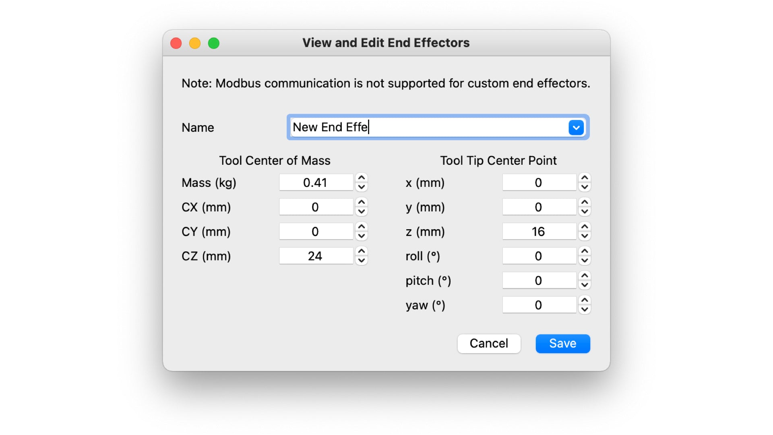This screenshot has width=773, height=435.
Task: Increment x (mm) tool tip stepper
Action: pyautogui.click(x=585, y=178)
